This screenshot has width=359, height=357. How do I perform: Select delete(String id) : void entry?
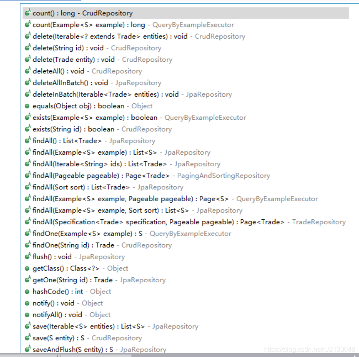point(186,48)
